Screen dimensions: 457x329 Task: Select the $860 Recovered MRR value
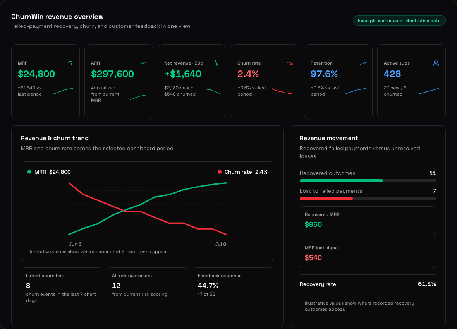coord(313,224)
